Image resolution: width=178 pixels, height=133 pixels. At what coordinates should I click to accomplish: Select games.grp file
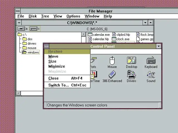(x=145, y=39)
